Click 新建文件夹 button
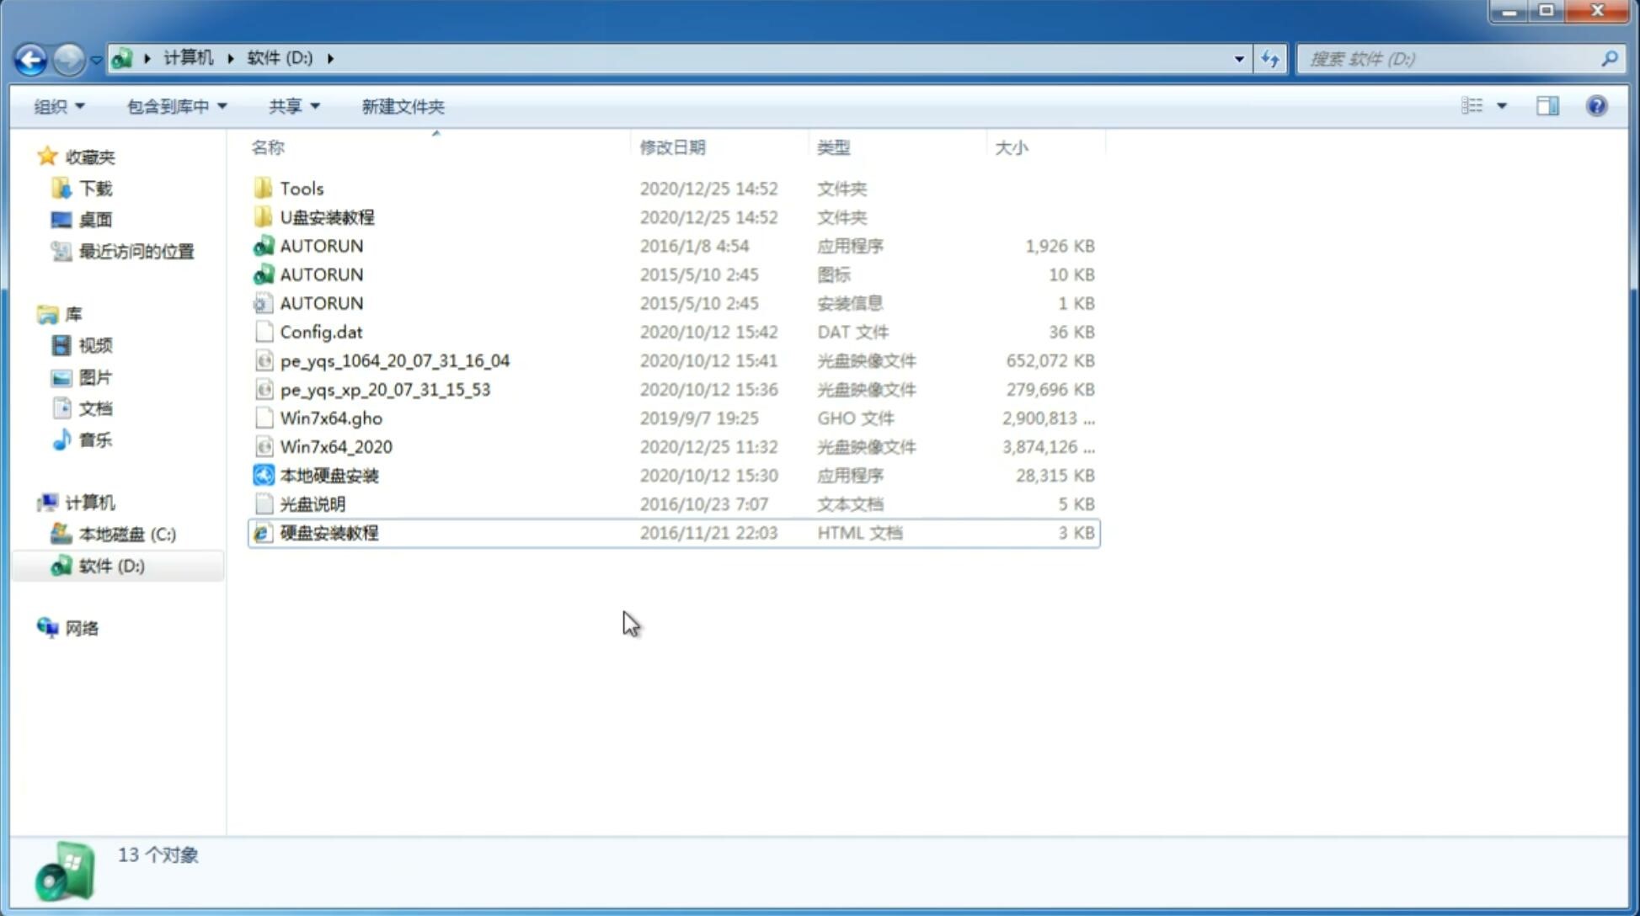This screenshot has width=1640, height=916. point(403,106)
